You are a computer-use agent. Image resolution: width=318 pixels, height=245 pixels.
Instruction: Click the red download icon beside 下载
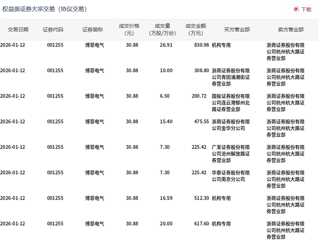tap(296, 10)
